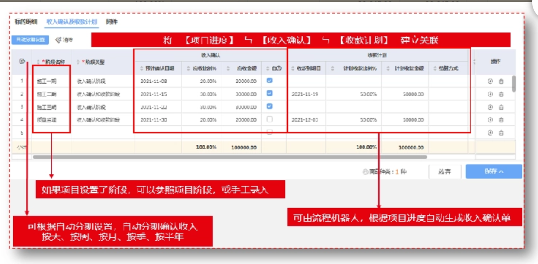Click the 清空 clear icon button
This screenshot has width=538, height=264.
(x=64, y=40)
